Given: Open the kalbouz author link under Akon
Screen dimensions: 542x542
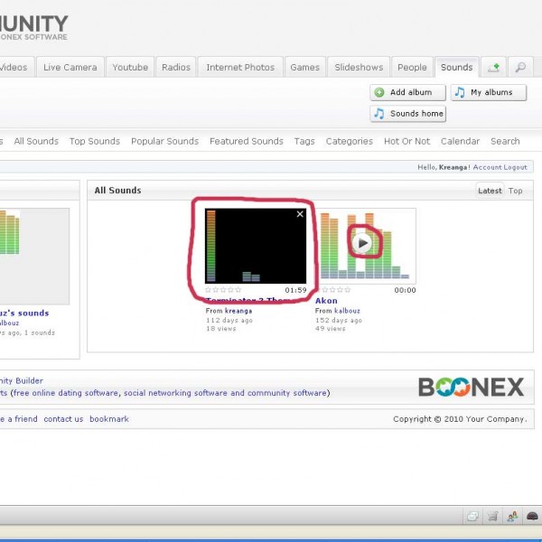Looking at the screenshot, I should click(347, 311).
